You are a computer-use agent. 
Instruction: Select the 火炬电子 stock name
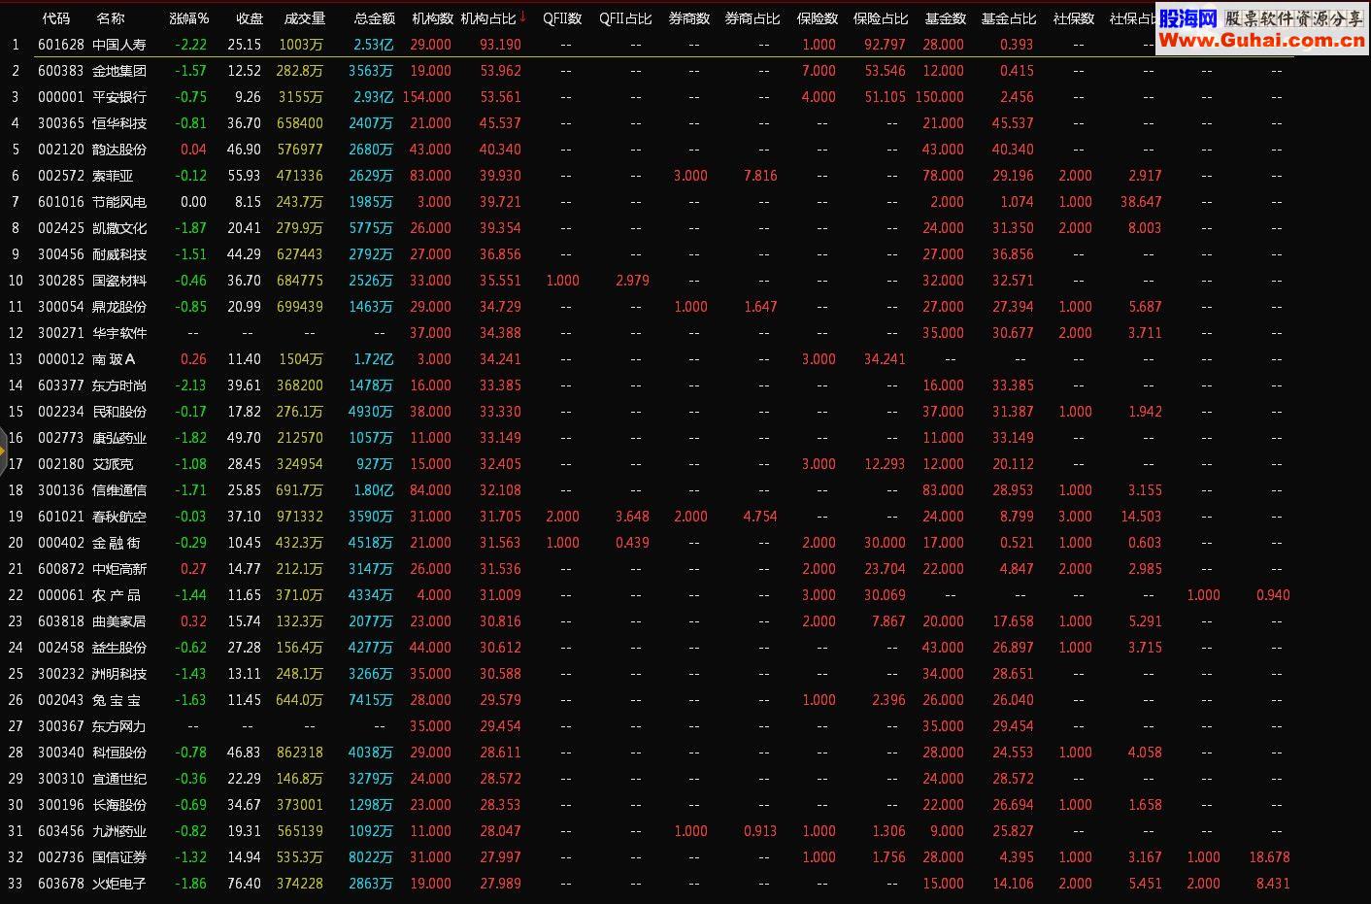click(x=119, y=884)
